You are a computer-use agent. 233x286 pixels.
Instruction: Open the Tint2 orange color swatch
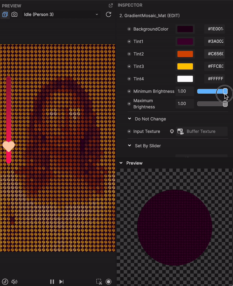pos(185,54)
